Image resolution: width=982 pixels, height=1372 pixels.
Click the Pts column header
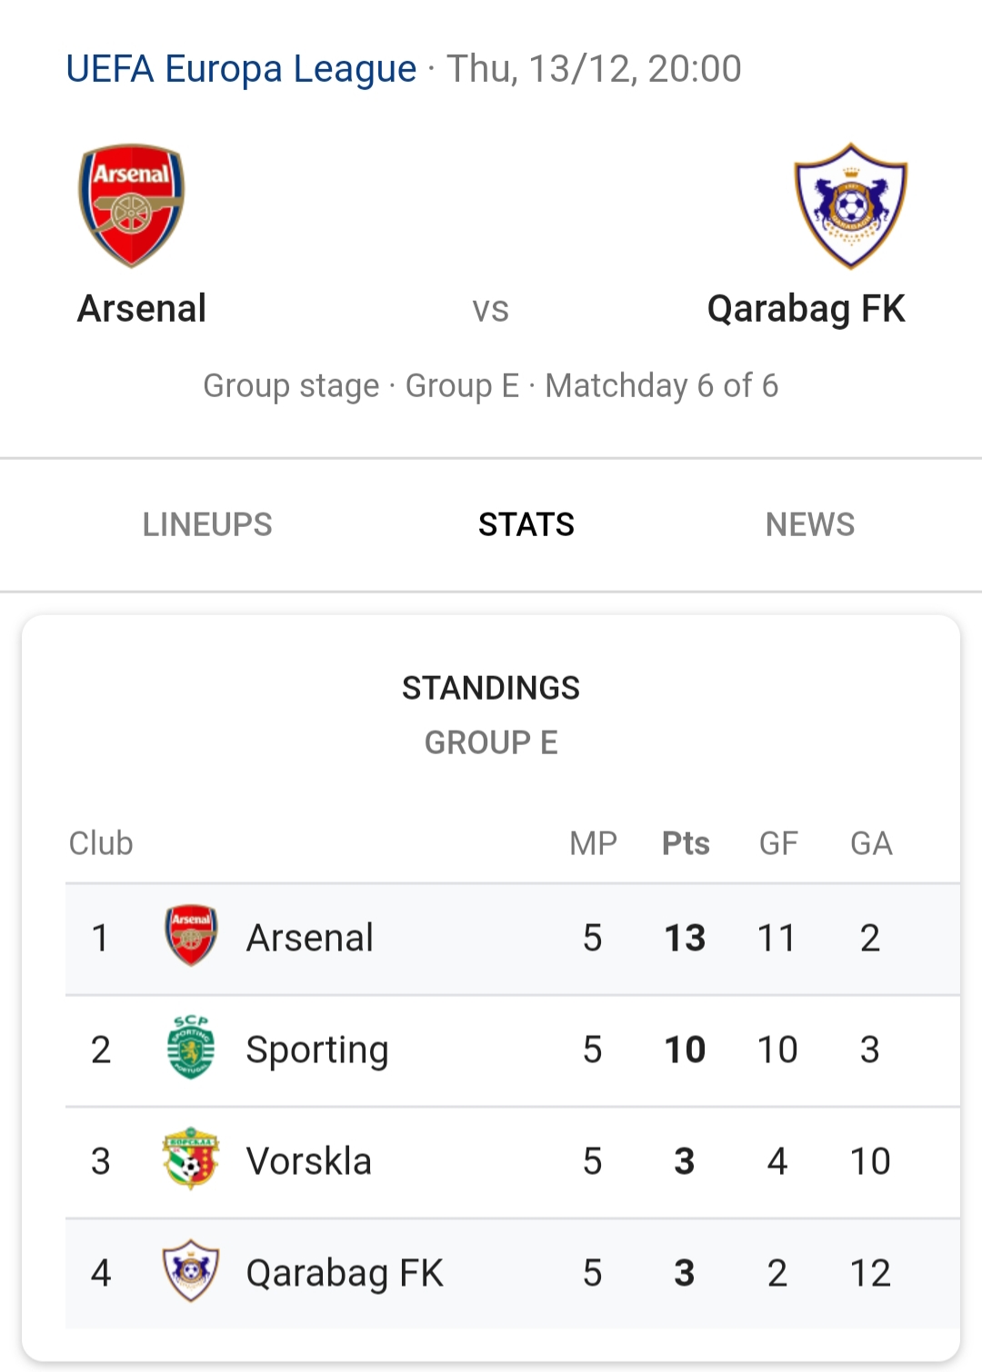(686, 843)
